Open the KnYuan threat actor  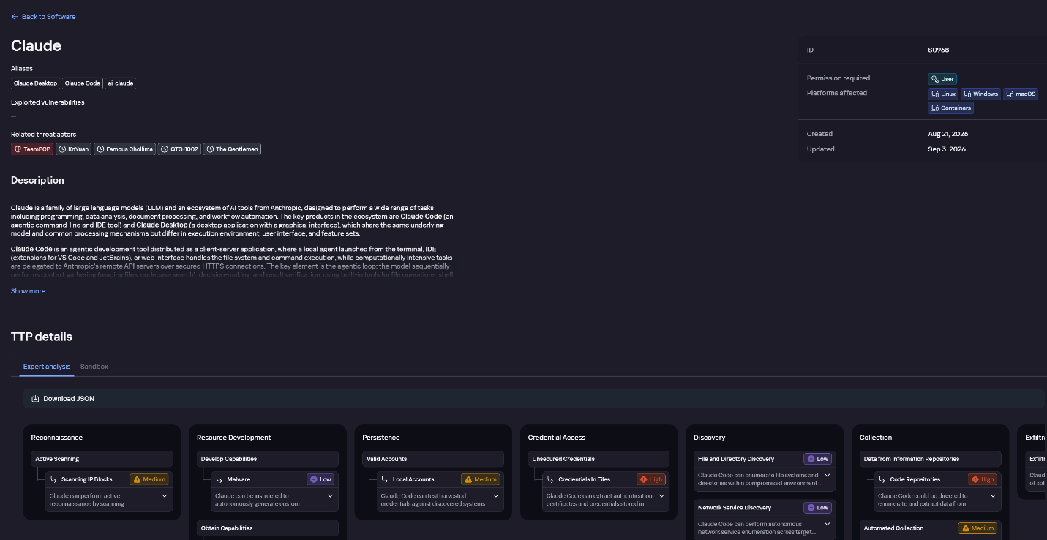click(x=74, y=149)
